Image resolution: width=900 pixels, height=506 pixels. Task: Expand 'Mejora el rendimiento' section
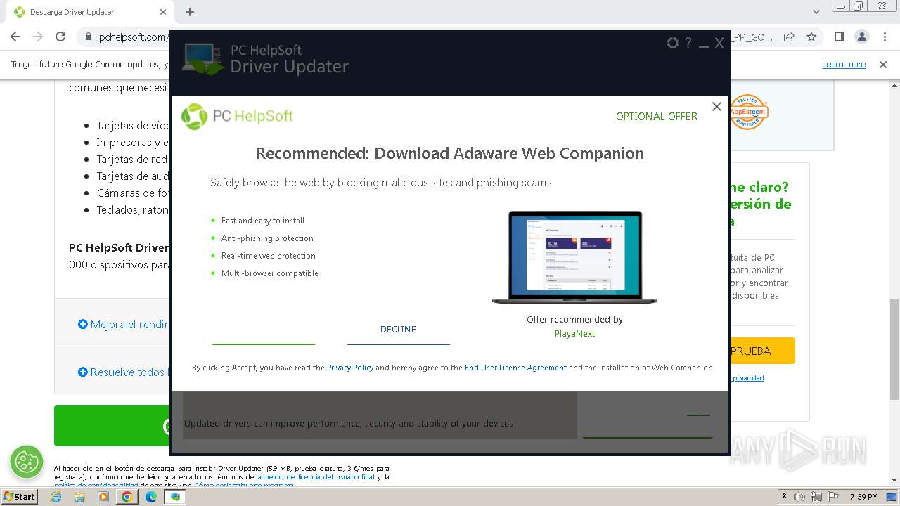click(x=124, y=325)
